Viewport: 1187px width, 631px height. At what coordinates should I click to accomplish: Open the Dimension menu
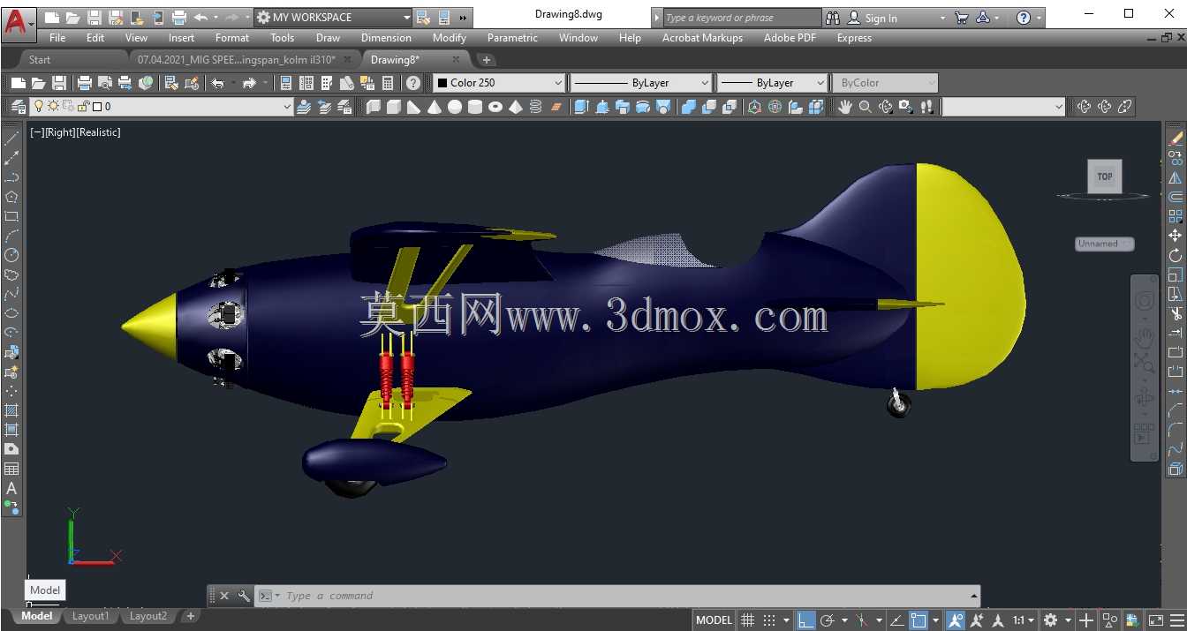(386, 38)
